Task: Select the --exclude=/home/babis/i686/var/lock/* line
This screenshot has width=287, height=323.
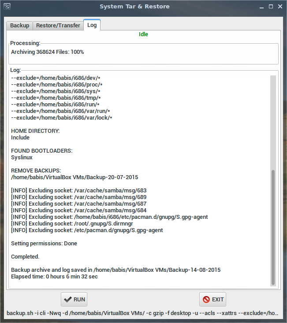Action: tap(62, 118)
